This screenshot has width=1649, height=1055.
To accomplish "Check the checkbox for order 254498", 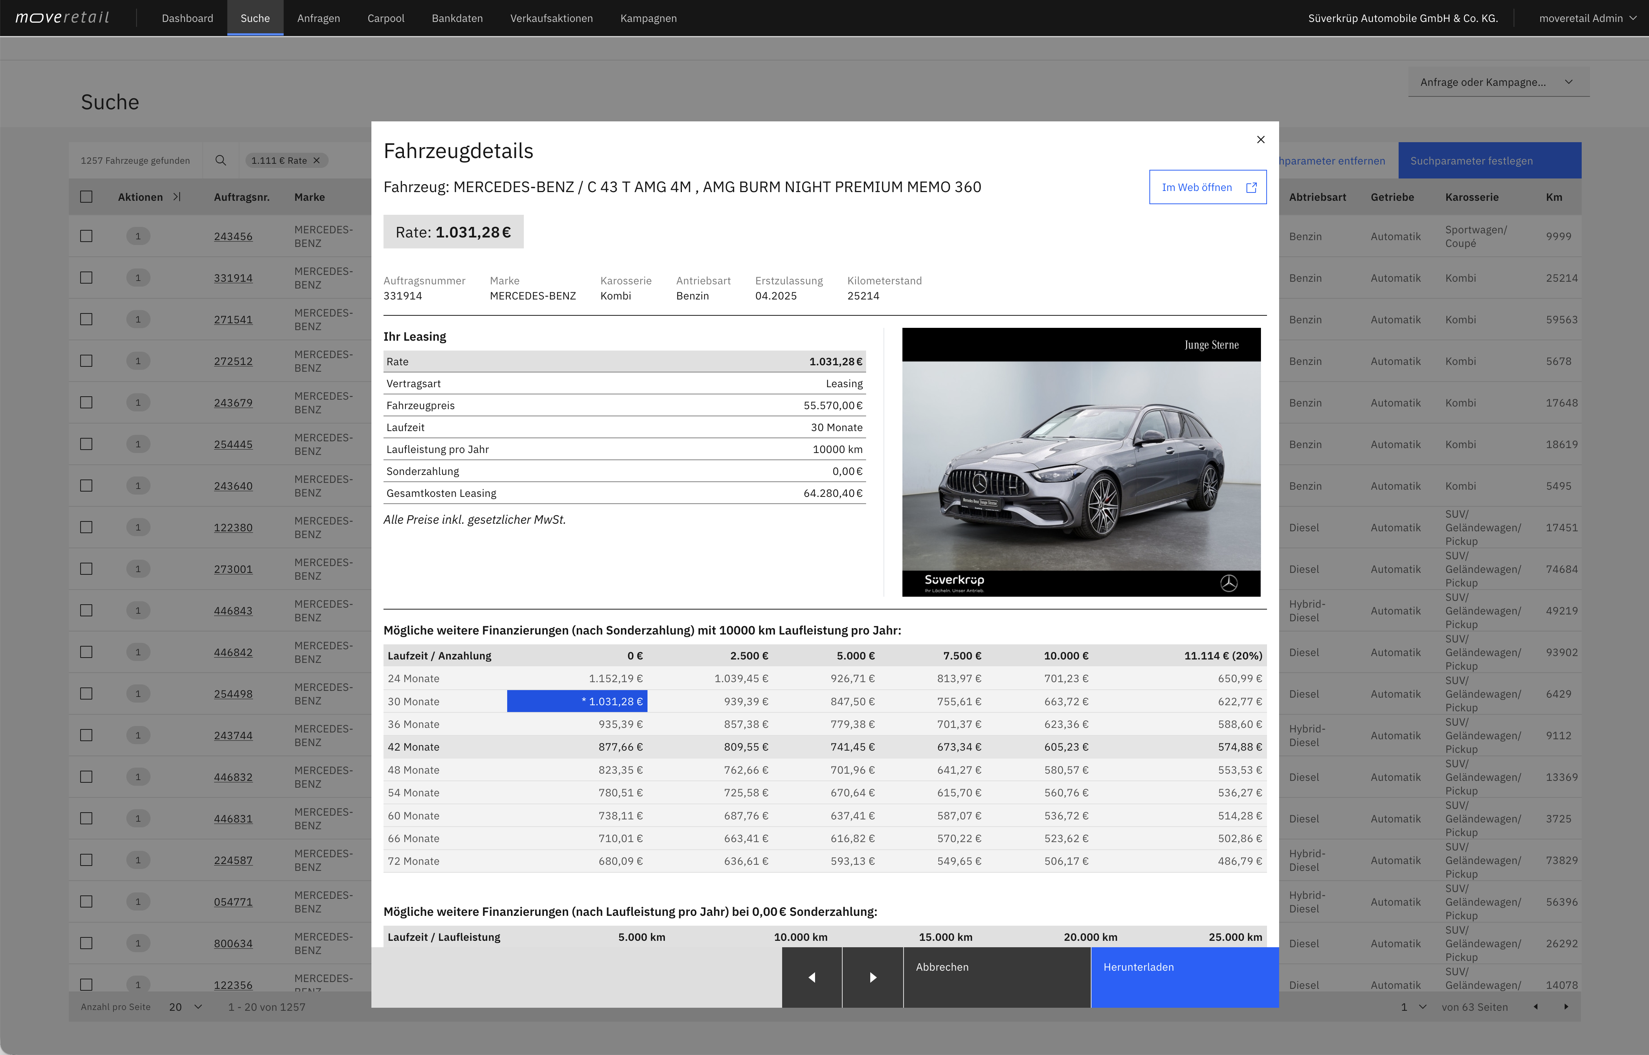I will click(86, 693).
